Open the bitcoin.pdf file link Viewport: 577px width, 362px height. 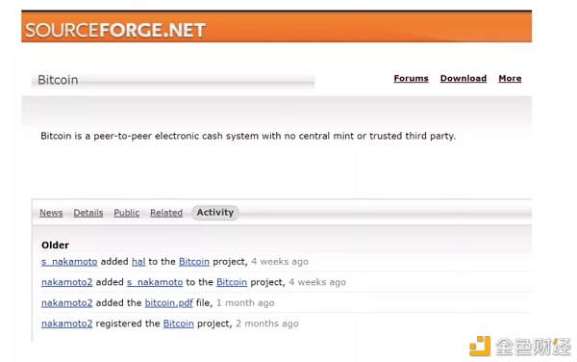point(169,302)
